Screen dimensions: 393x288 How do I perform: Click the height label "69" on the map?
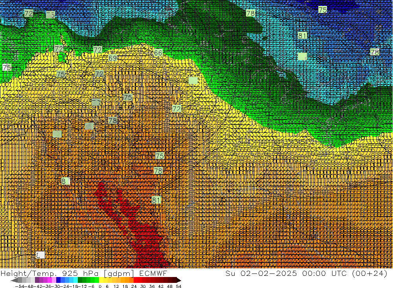[x=113, y=58]
